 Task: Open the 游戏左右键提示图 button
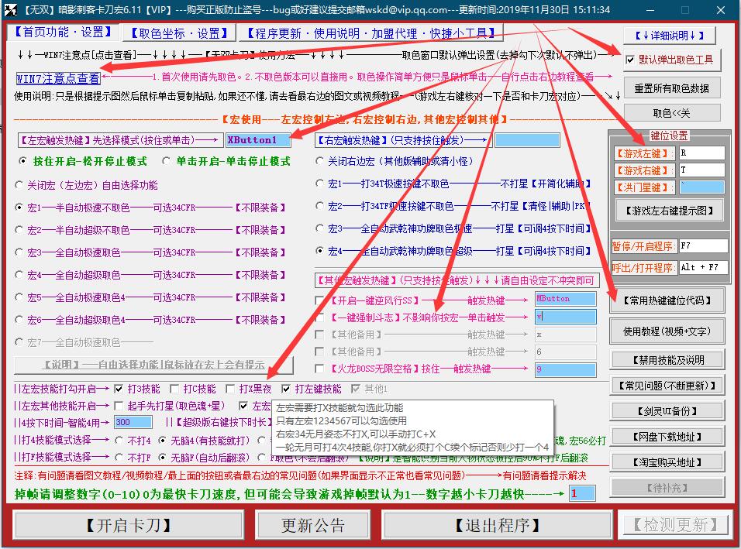(x=669, y=210)
